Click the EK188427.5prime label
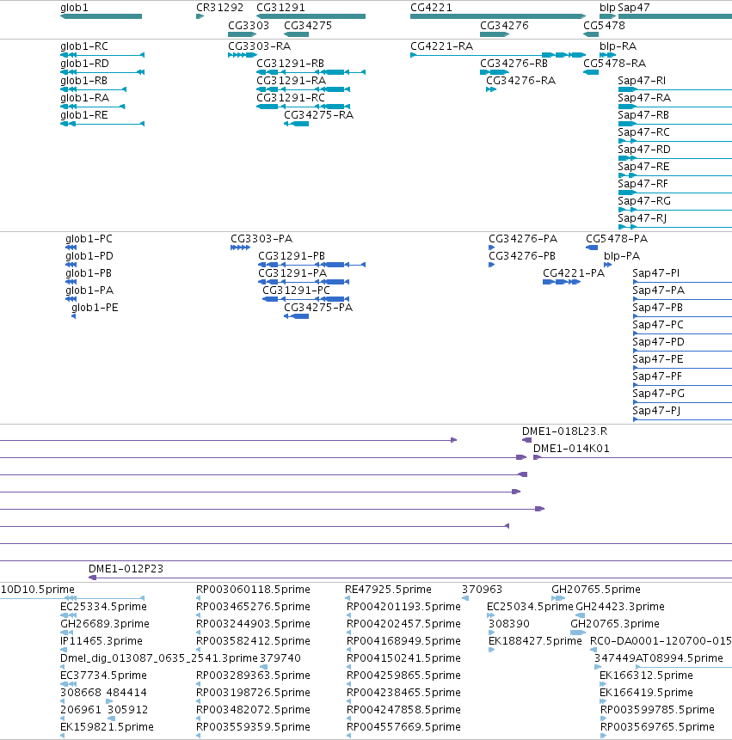This screenshot has width=732, height=740. pyautogui.click(x=535, y=641)
